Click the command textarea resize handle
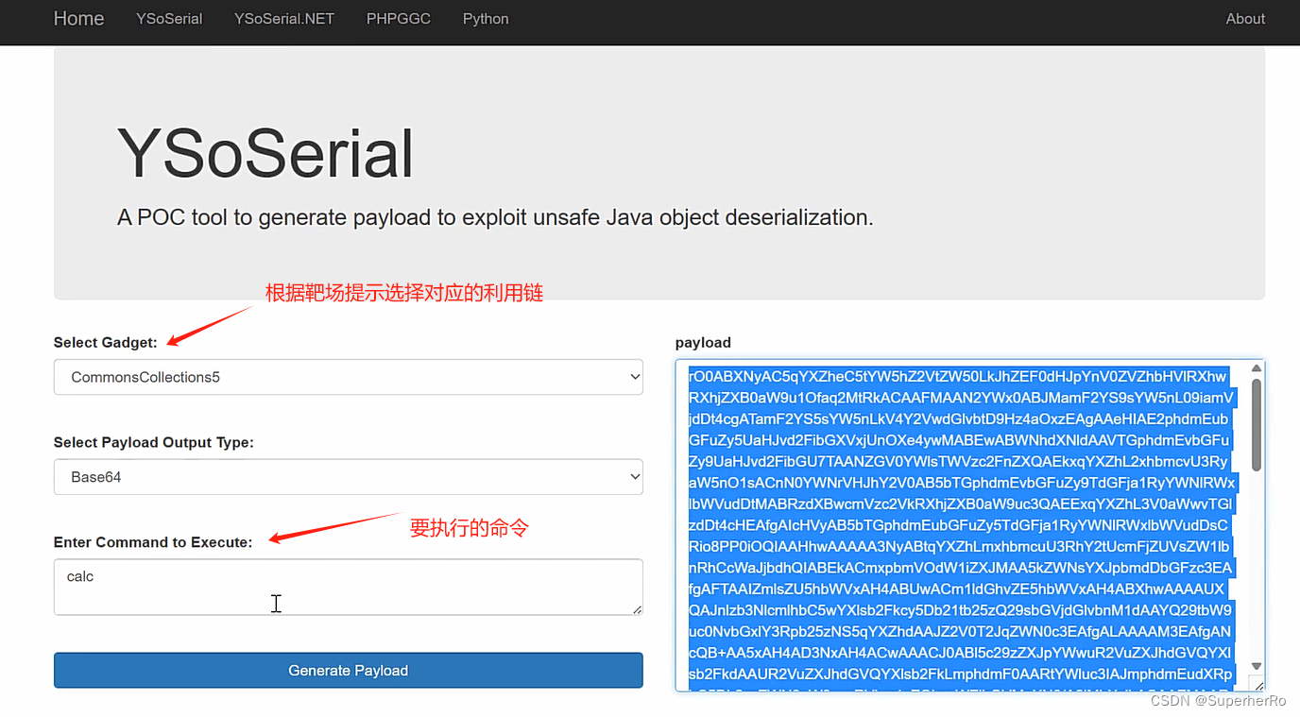Viewport: 1300px width, 717px height. [x=638, y=609]
